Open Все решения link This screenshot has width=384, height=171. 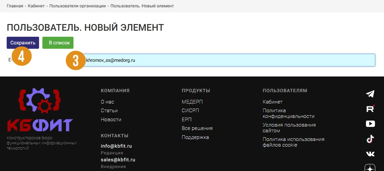[197, 128]
